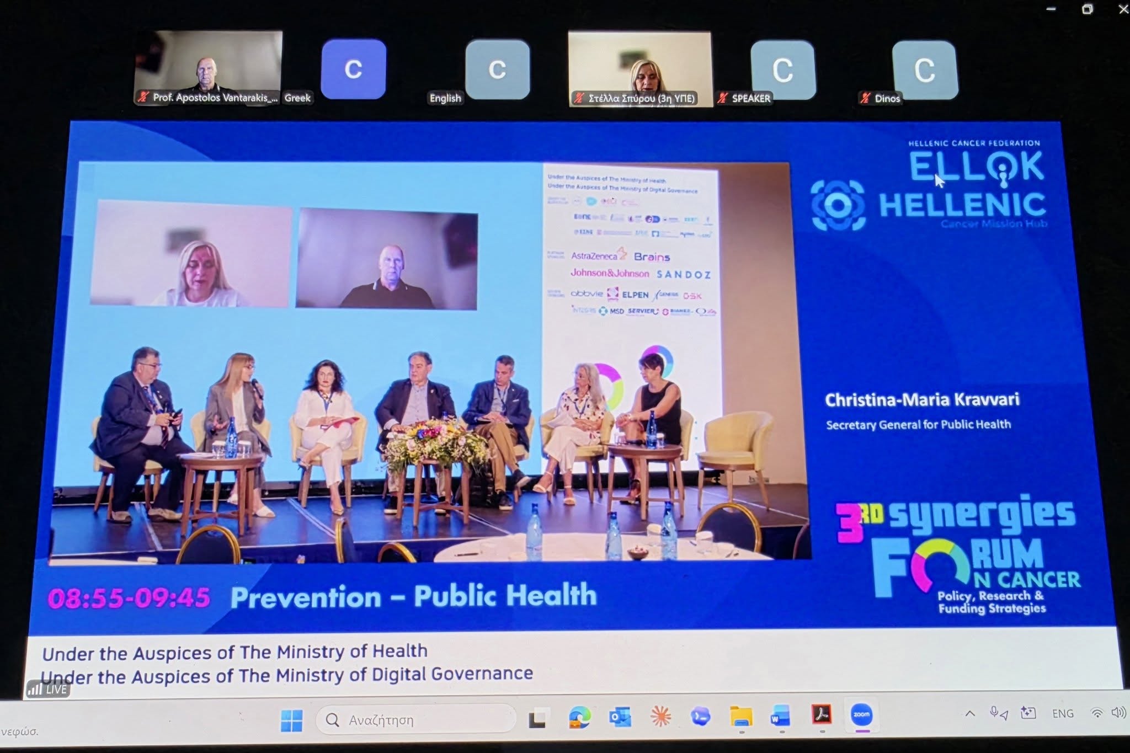Select the Greek interpreter avatar tile
Viewport: 1130px width, 753px height.
[x=354, y=69]
